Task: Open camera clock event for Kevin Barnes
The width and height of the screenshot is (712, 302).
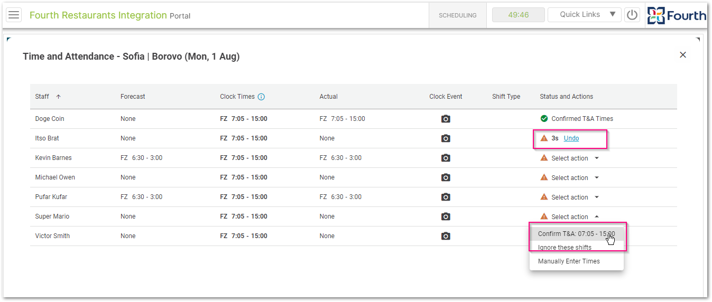Action: (x=446, y=158)
